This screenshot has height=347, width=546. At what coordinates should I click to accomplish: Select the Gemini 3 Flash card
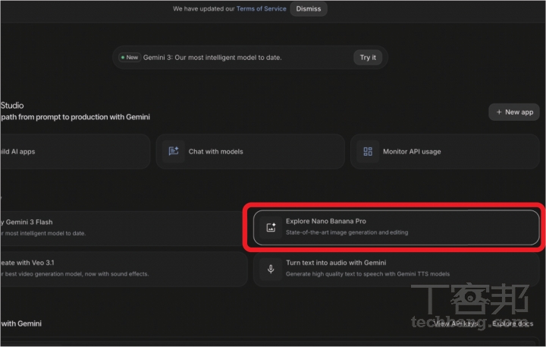tap(114, 226)
